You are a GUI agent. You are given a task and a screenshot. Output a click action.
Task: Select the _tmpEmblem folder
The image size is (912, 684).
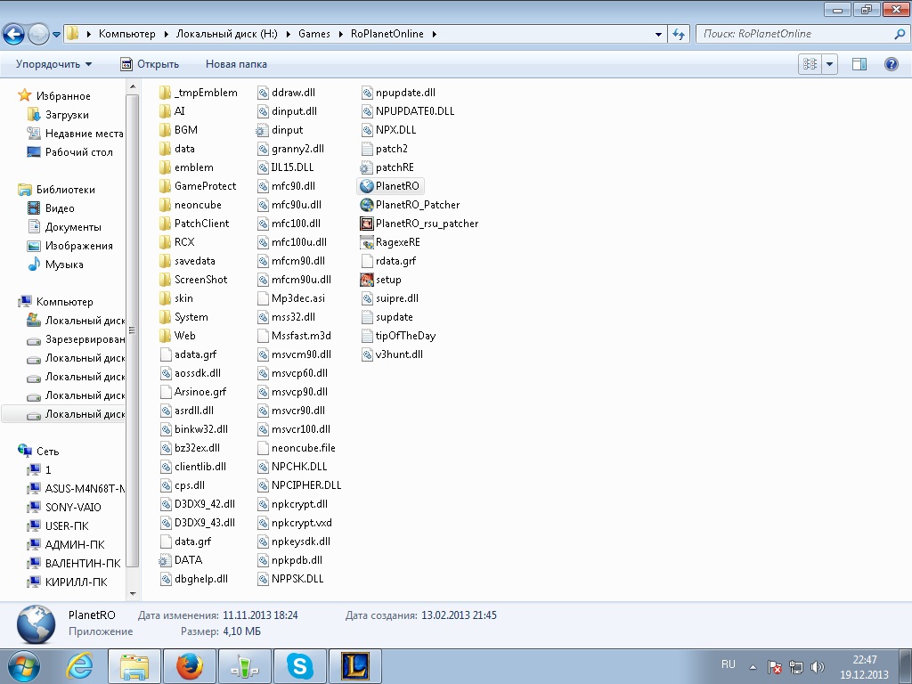coord(199,93)
